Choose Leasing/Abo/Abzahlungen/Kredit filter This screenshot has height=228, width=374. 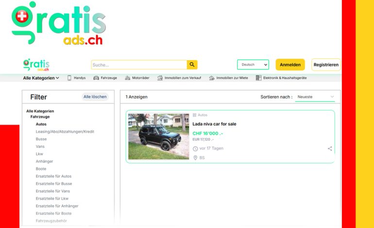tap(65, 131)
